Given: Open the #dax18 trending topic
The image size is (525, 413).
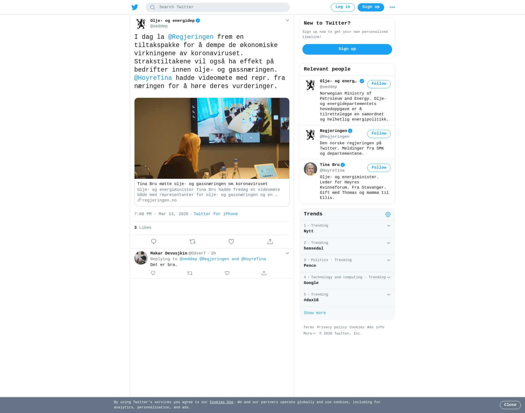Looking at the screenshot, I should click(347, 298).
